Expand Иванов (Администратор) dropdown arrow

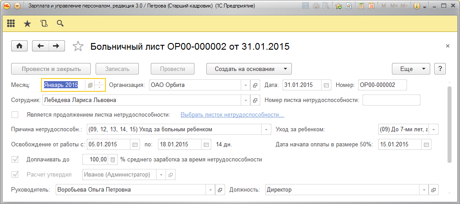161,175
